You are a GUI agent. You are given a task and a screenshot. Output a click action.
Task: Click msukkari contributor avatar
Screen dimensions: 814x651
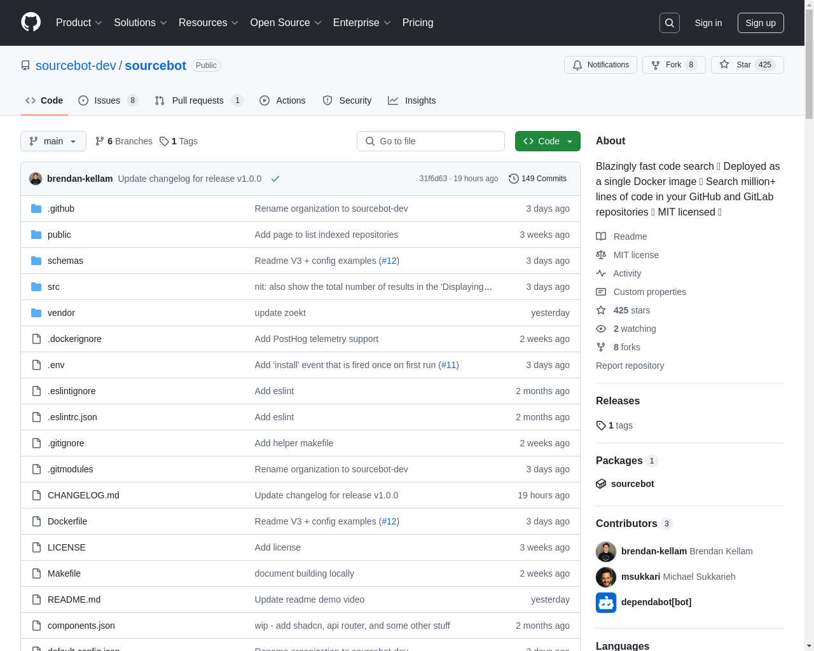pyautogui.click(x=606, y=577)
